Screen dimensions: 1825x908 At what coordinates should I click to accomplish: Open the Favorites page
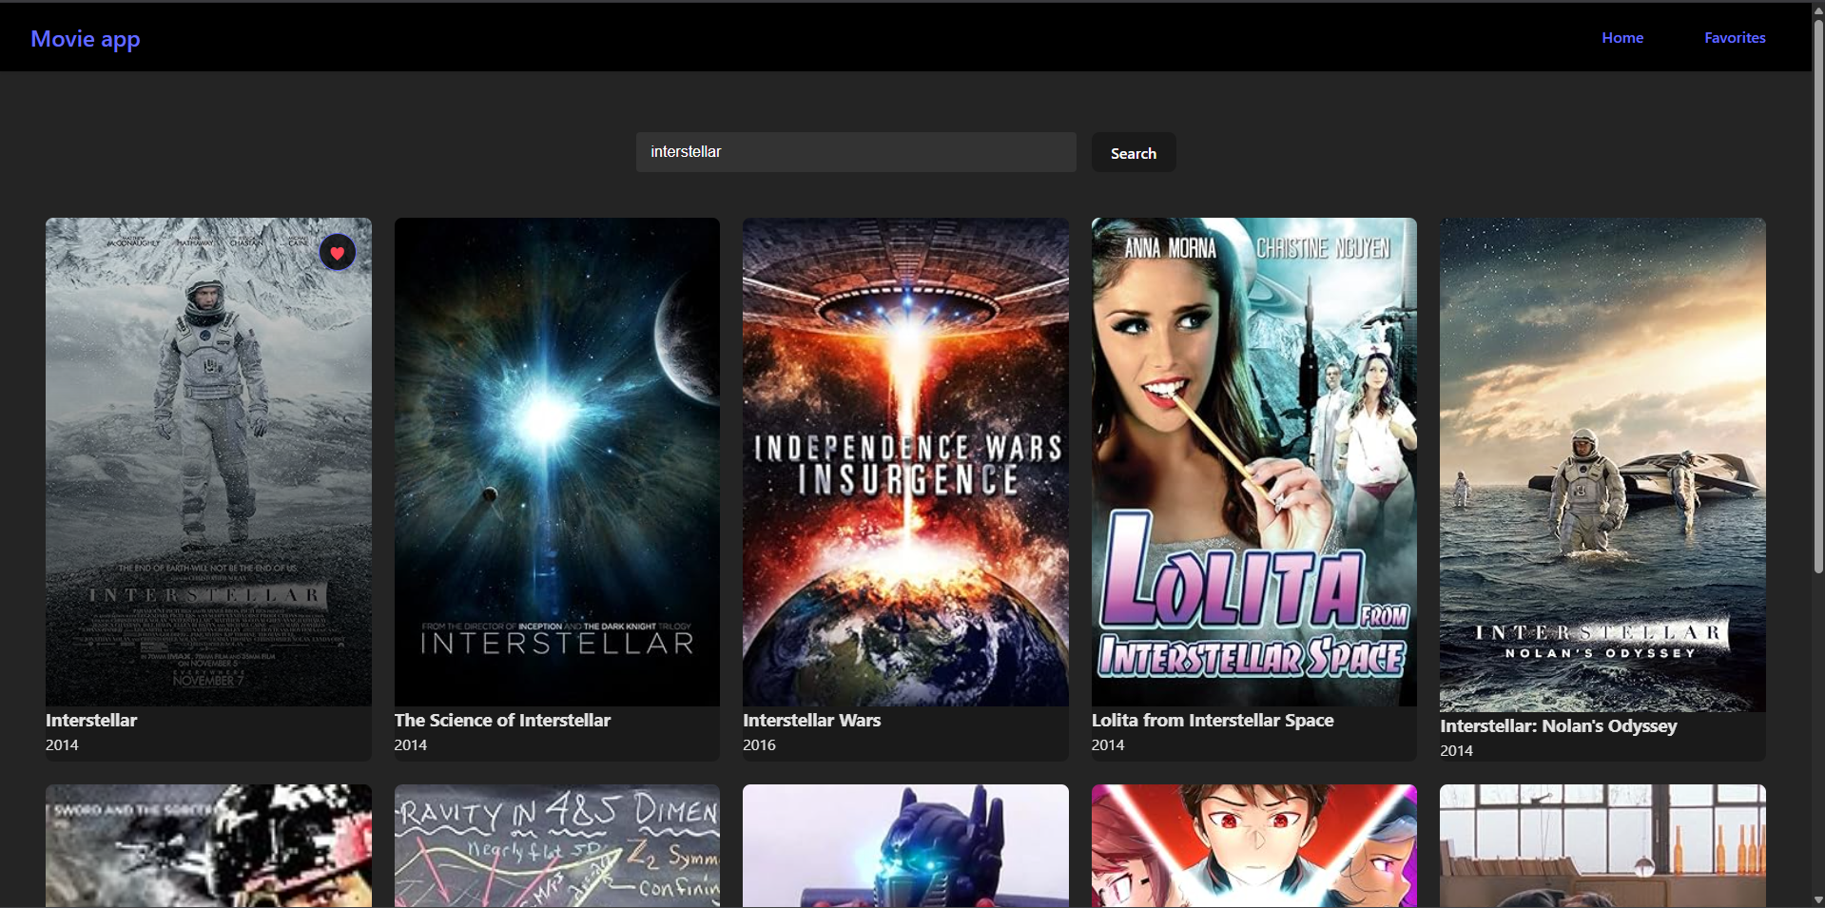[x=1734, y=38]
